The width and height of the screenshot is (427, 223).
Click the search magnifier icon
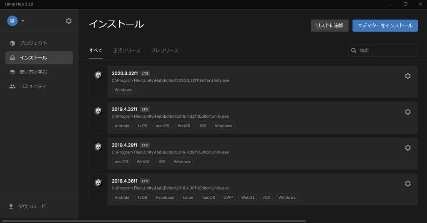(354, 50)
